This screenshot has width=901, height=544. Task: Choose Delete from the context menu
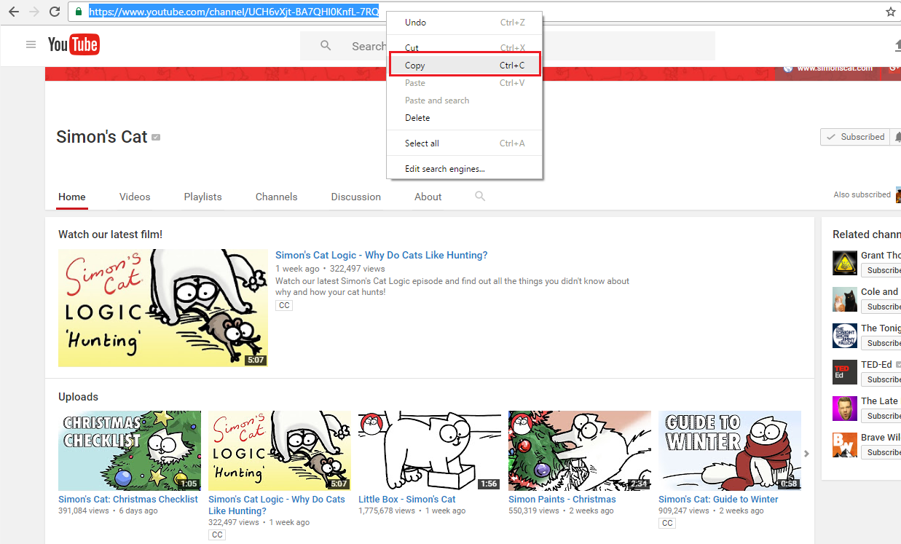pos(465,118)
